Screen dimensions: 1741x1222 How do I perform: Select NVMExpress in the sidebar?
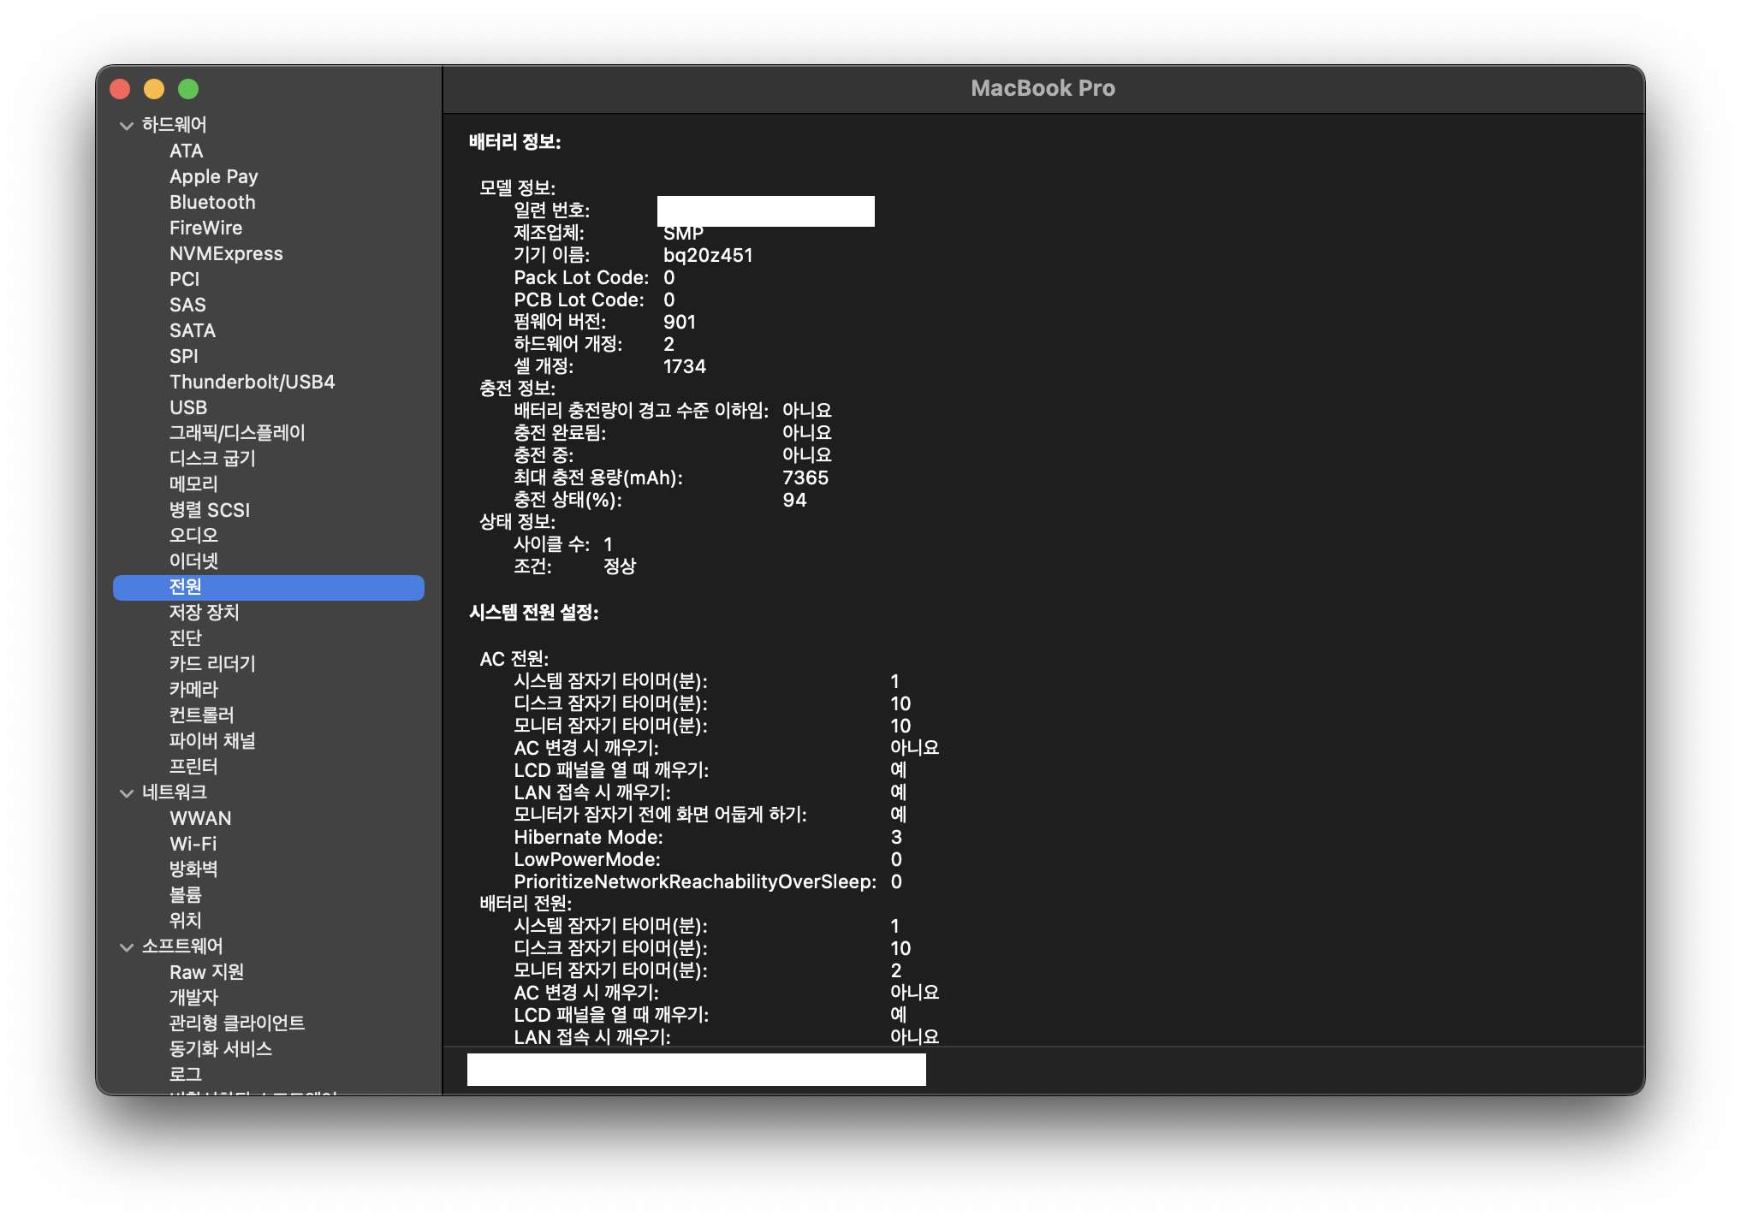[x=226, y=253]
